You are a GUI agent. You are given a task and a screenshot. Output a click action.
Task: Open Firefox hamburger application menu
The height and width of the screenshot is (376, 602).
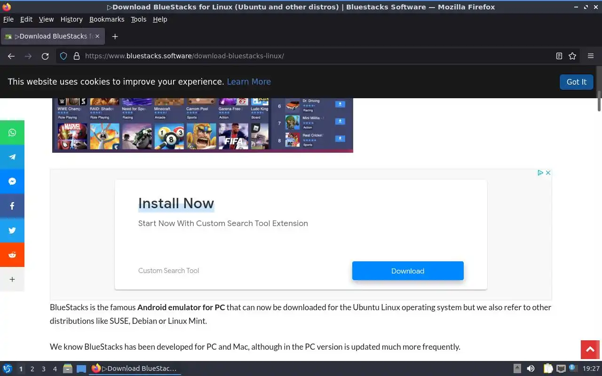pos(591,56)
